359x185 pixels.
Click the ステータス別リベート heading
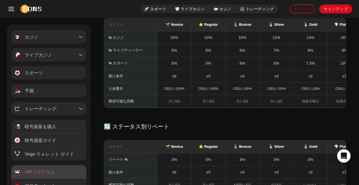point(136,127)
